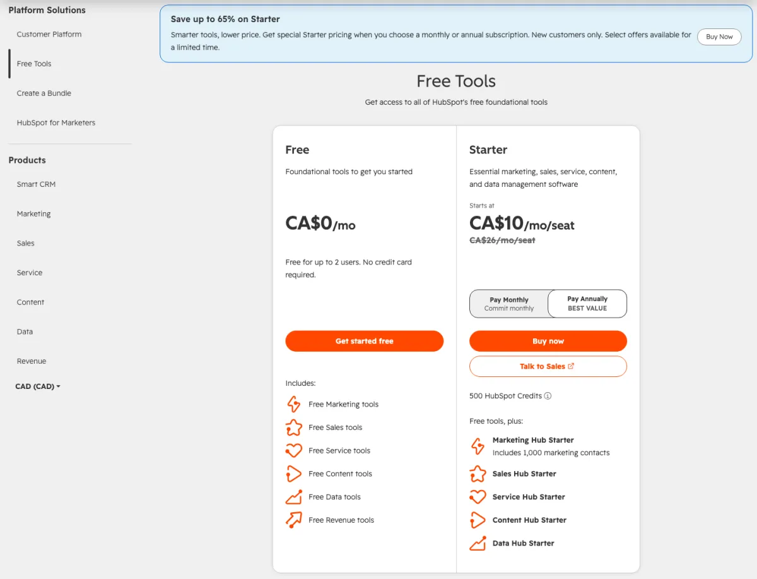Click the Free Tools page heading
The height and width of the screenshot is (579, 757).
click(x=456, y=81)
